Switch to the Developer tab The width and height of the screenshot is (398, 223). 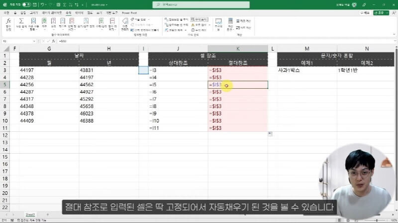(x=111, y=13)
